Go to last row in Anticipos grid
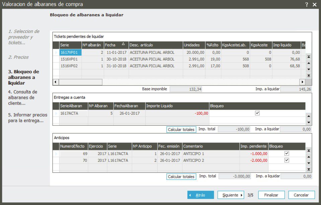Viewport: 321px width, 205px height. click(x=309, y=170)
